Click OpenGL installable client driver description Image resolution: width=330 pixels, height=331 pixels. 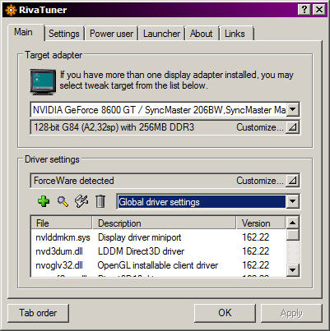click(158, 265)
